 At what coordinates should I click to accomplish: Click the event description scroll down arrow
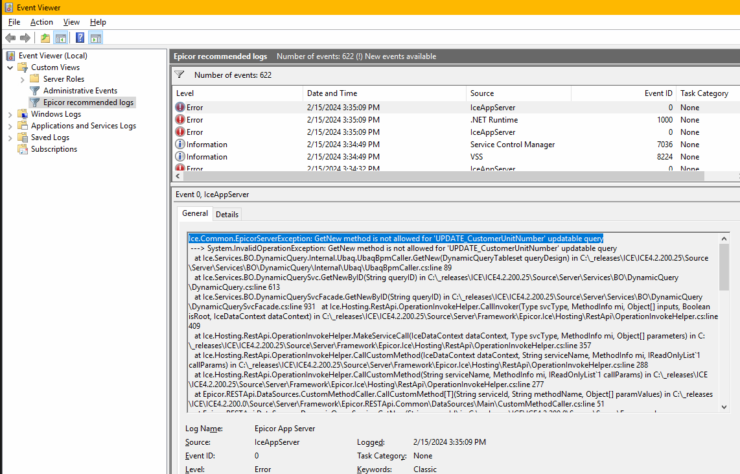[x=724, y=407]
